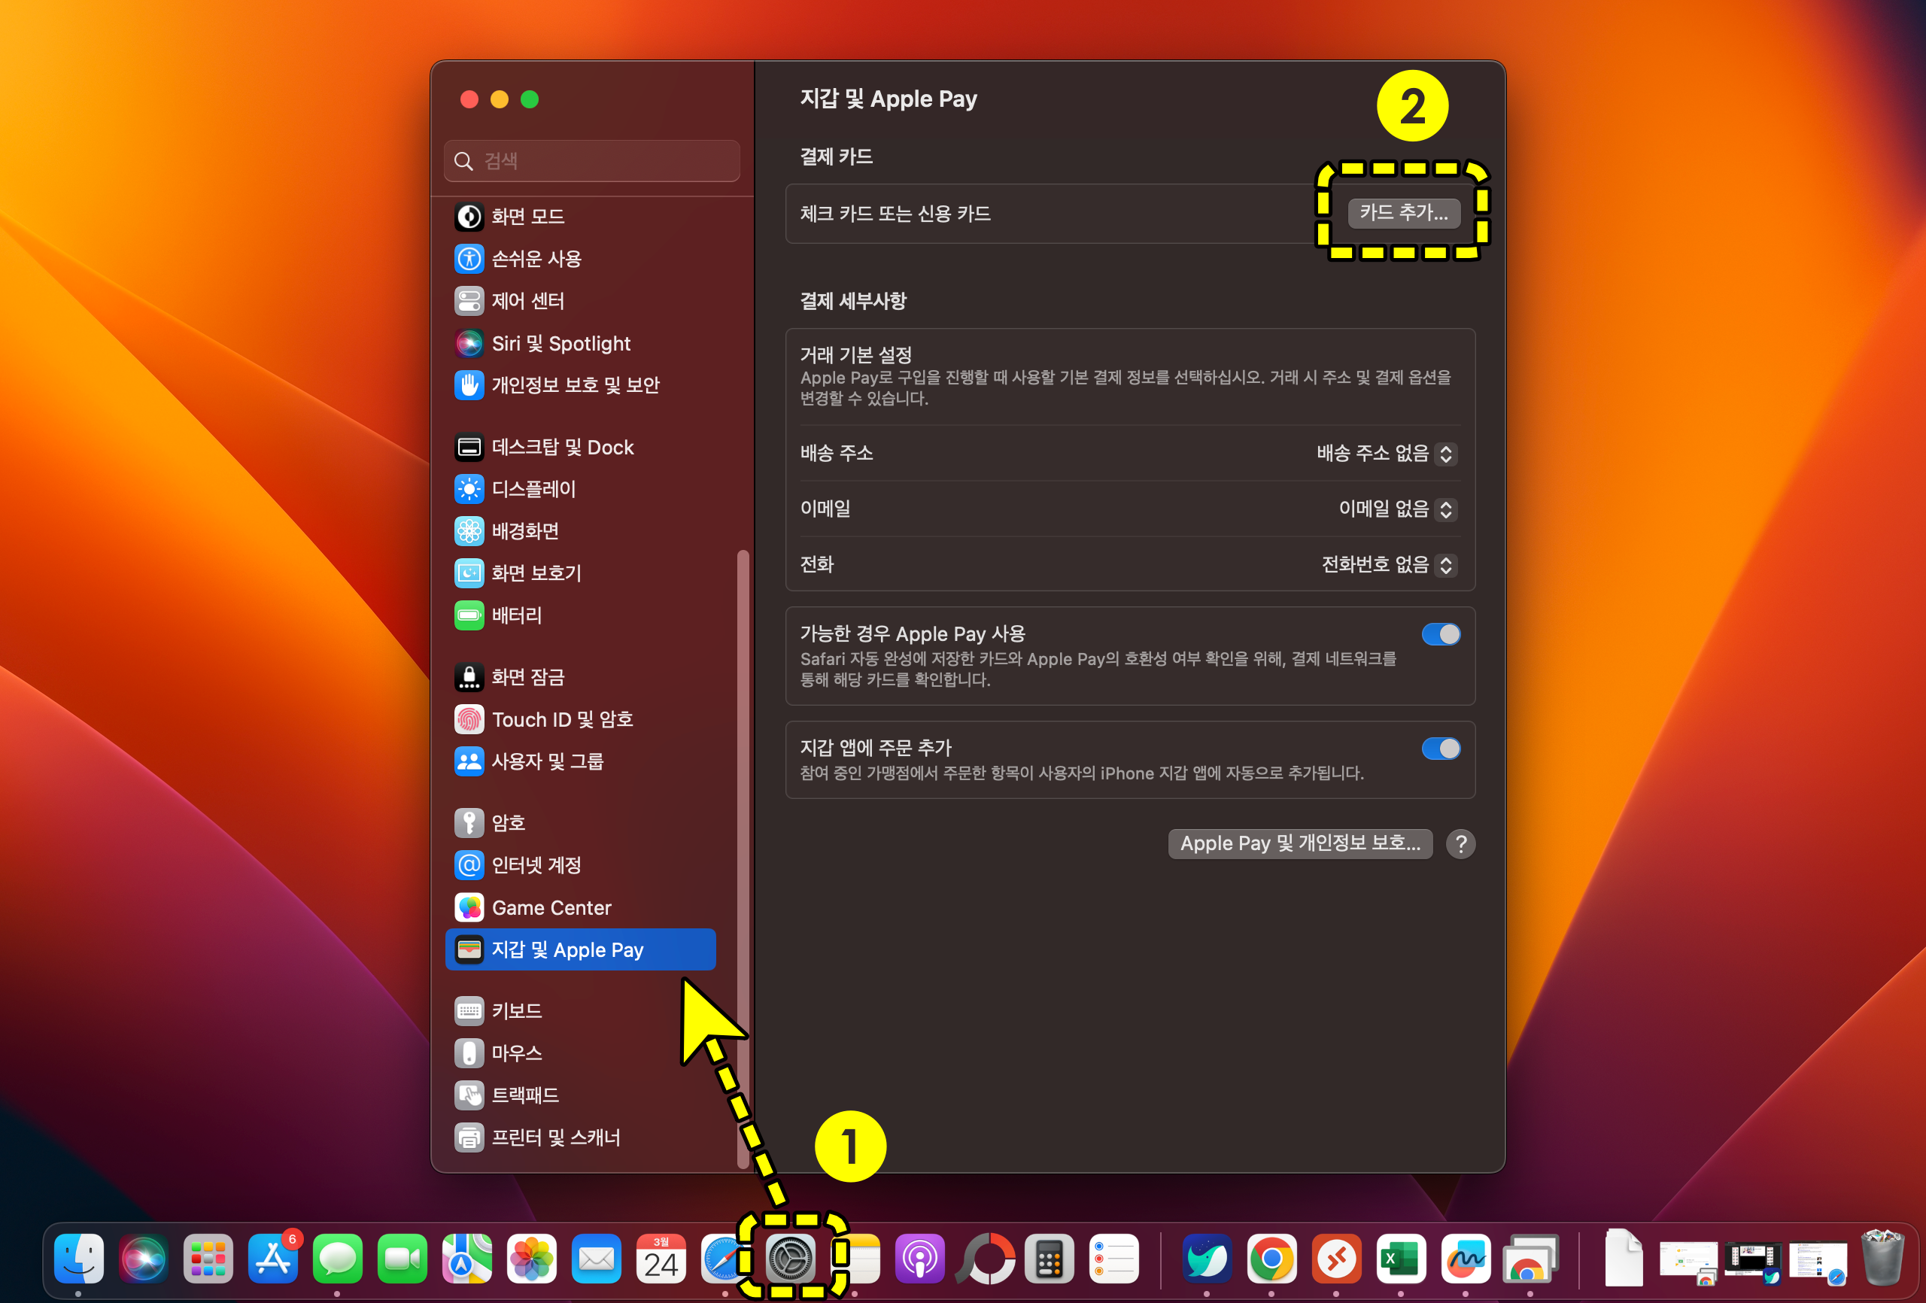Screen dimensions: 1926x1303
Task: Switch to 데스크탑 및 Dock pane
Action: coord(562,448)
